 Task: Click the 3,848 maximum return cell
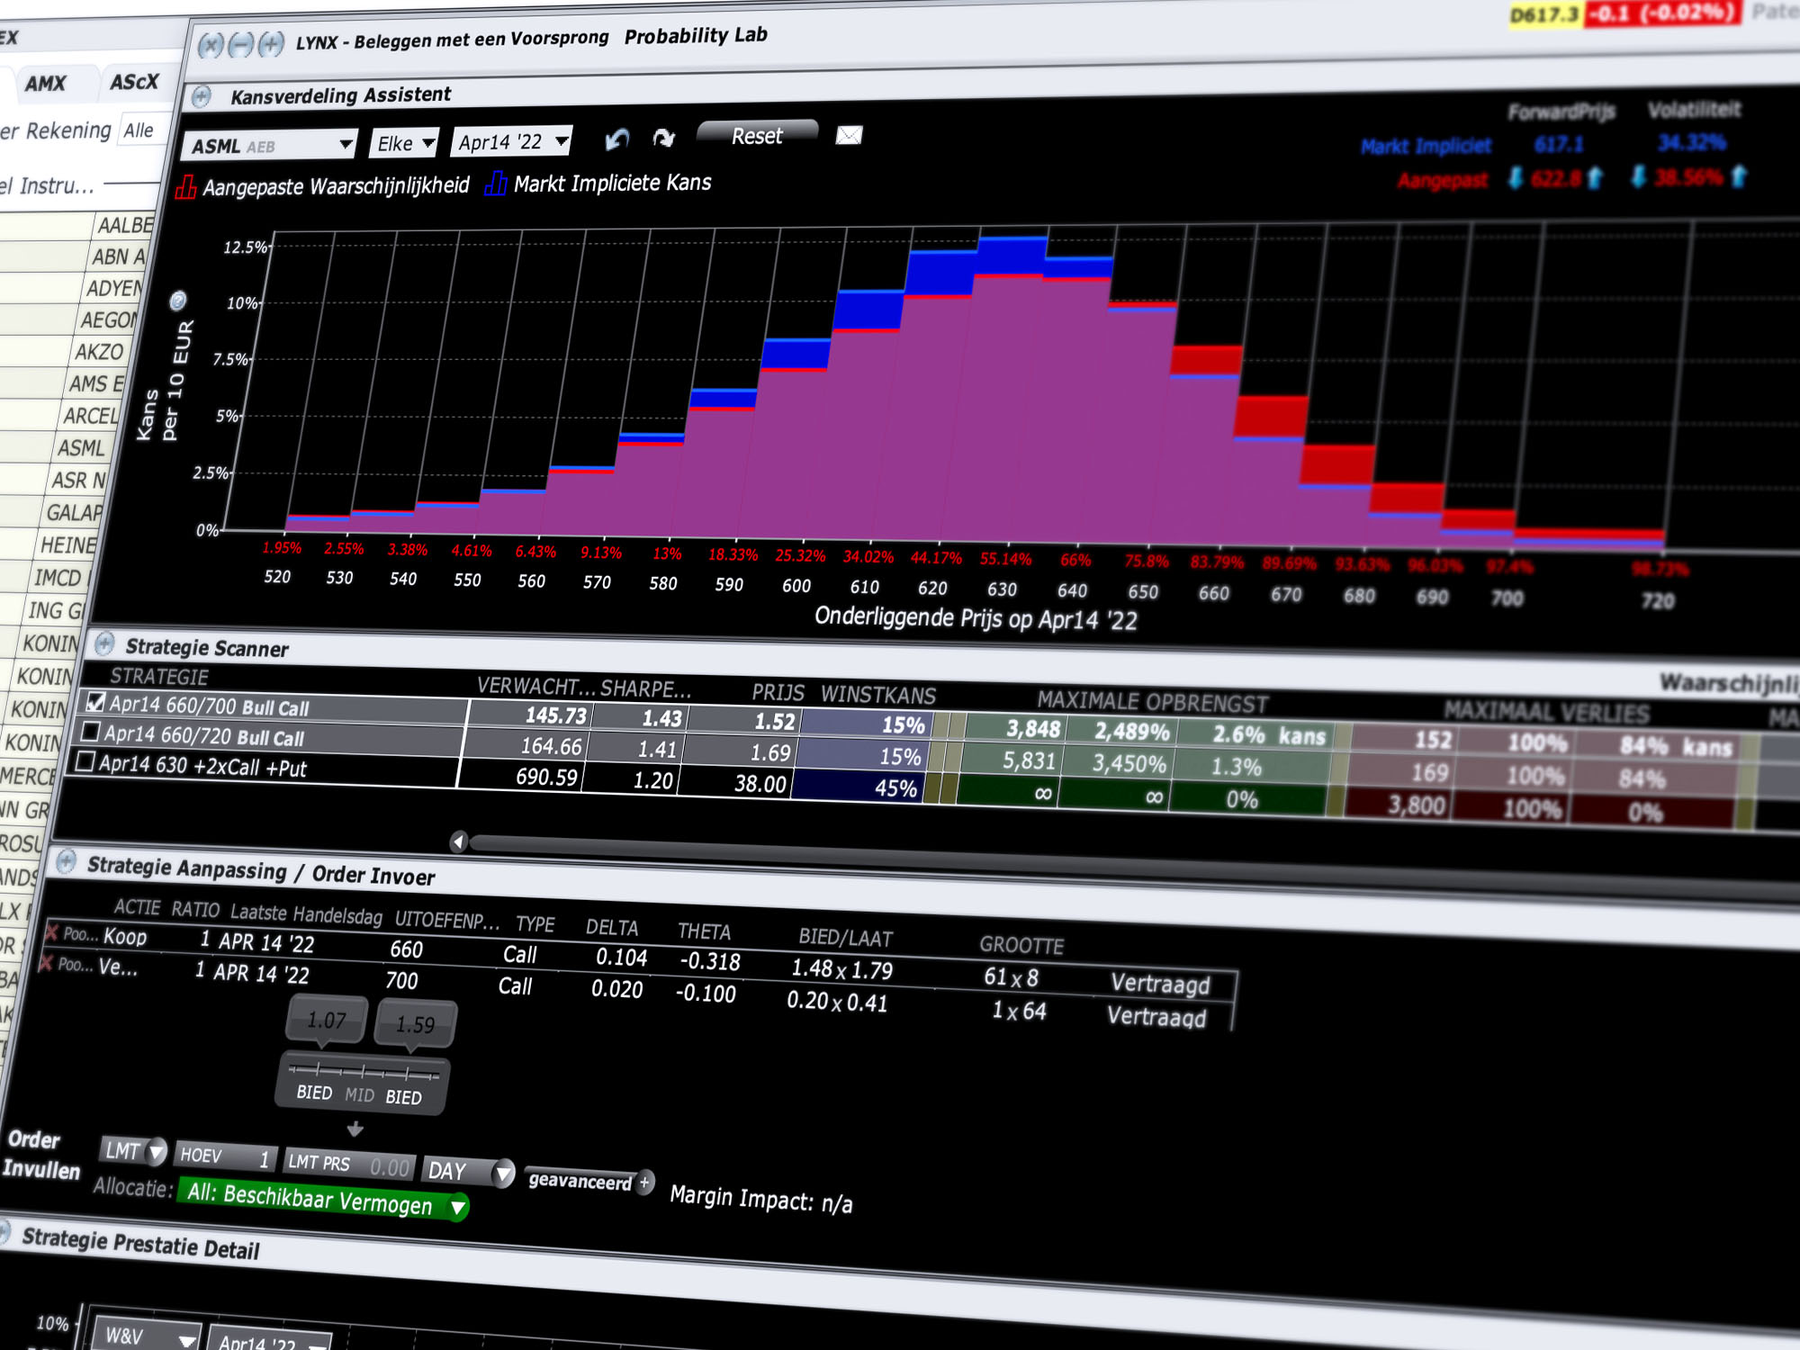point(1033,728)
